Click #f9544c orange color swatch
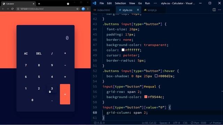The image size is (223, 125). [x=146, y=97]
